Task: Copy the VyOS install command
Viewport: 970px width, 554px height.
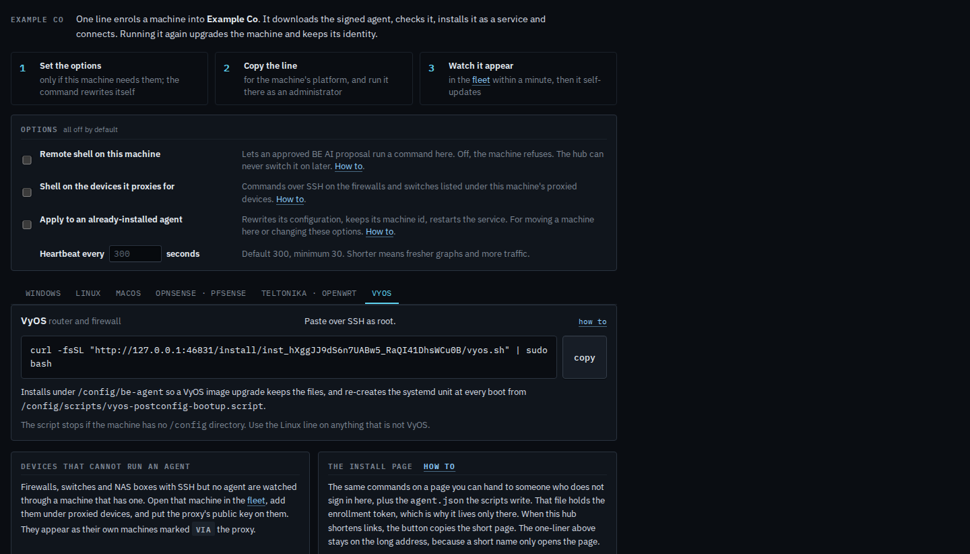Action: click(x=585, y=357)
